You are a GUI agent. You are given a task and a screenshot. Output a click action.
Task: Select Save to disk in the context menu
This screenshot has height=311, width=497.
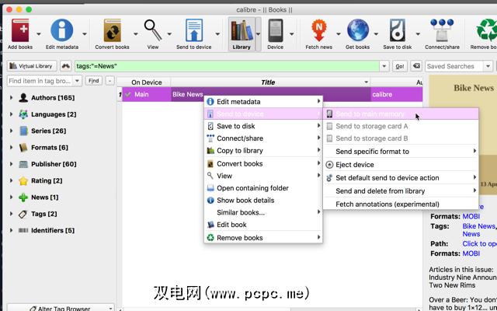(x=263, y=126)
